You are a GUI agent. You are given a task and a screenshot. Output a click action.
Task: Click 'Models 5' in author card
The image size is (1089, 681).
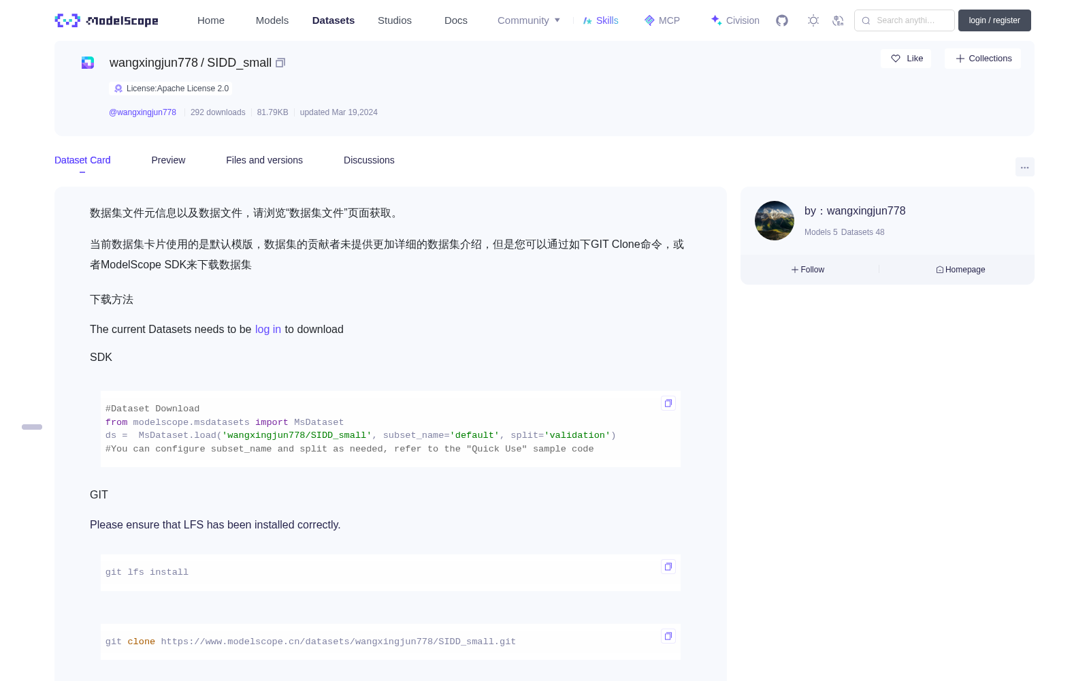click(x=821, y=232)
